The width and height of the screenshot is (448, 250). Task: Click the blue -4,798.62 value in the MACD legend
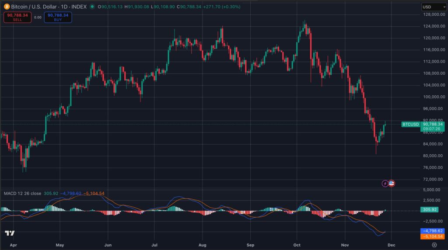tap(70, 194)
